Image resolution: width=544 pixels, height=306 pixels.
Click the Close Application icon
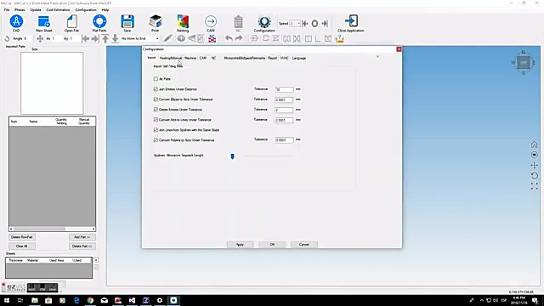pos(351,21)
